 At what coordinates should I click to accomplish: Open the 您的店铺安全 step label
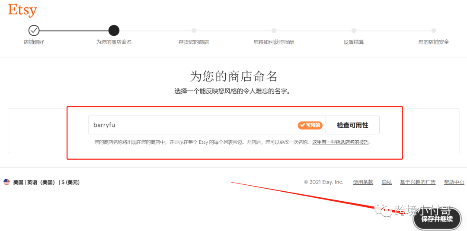(x=434, y=42)
